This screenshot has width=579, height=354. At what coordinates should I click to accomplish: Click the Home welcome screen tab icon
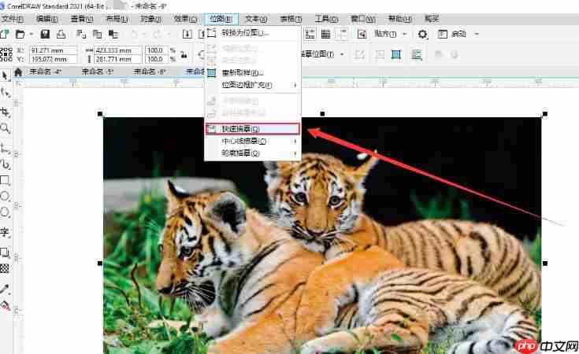point(17,72)
